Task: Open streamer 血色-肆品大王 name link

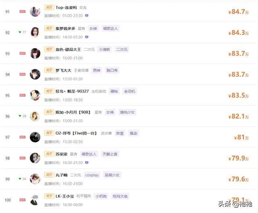Action: pos(68,50)
